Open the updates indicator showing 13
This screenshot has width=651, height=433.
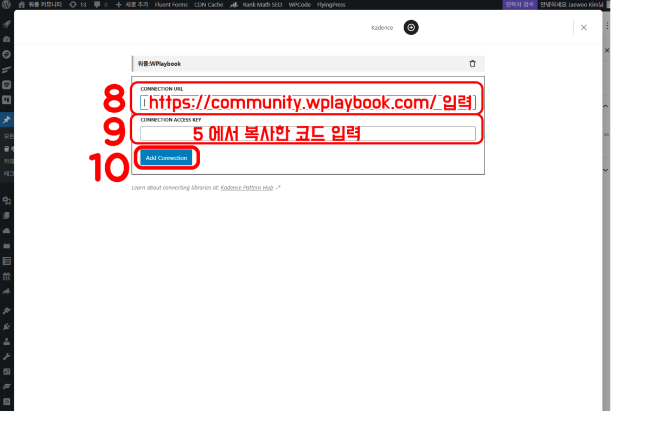(78, 4)
